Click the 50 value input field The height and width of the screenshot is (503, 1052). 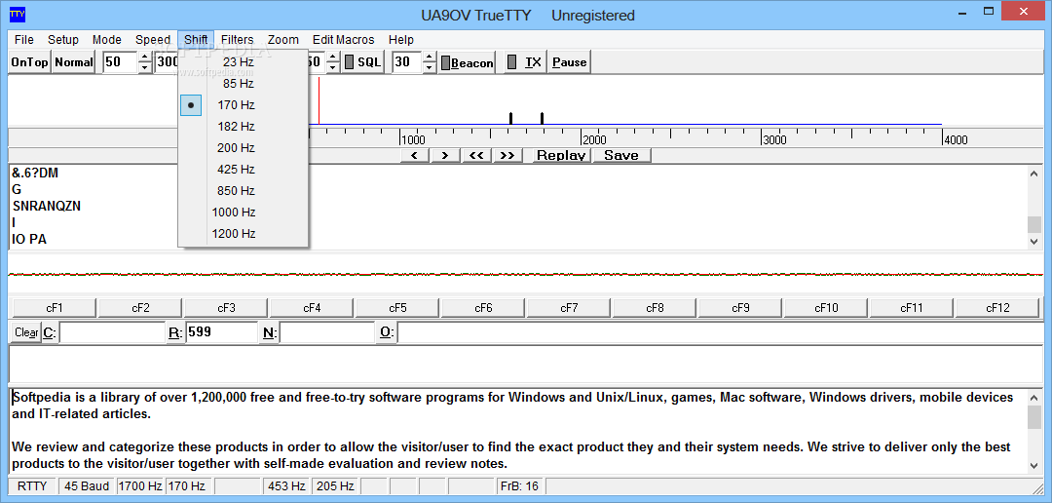tap(121, 62)
